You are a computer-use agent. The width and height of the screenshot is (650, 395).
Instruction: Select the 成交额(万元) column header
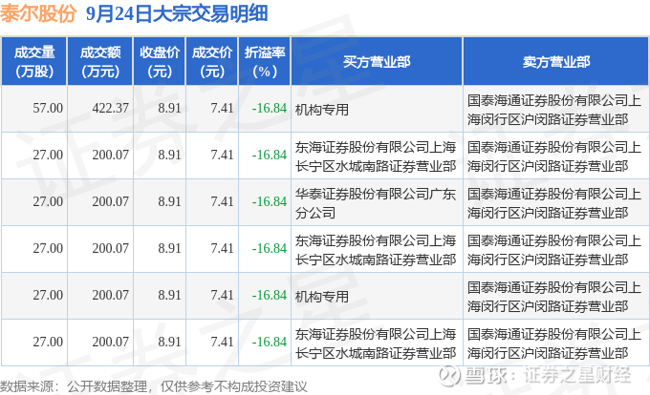[x=100, y=62]
